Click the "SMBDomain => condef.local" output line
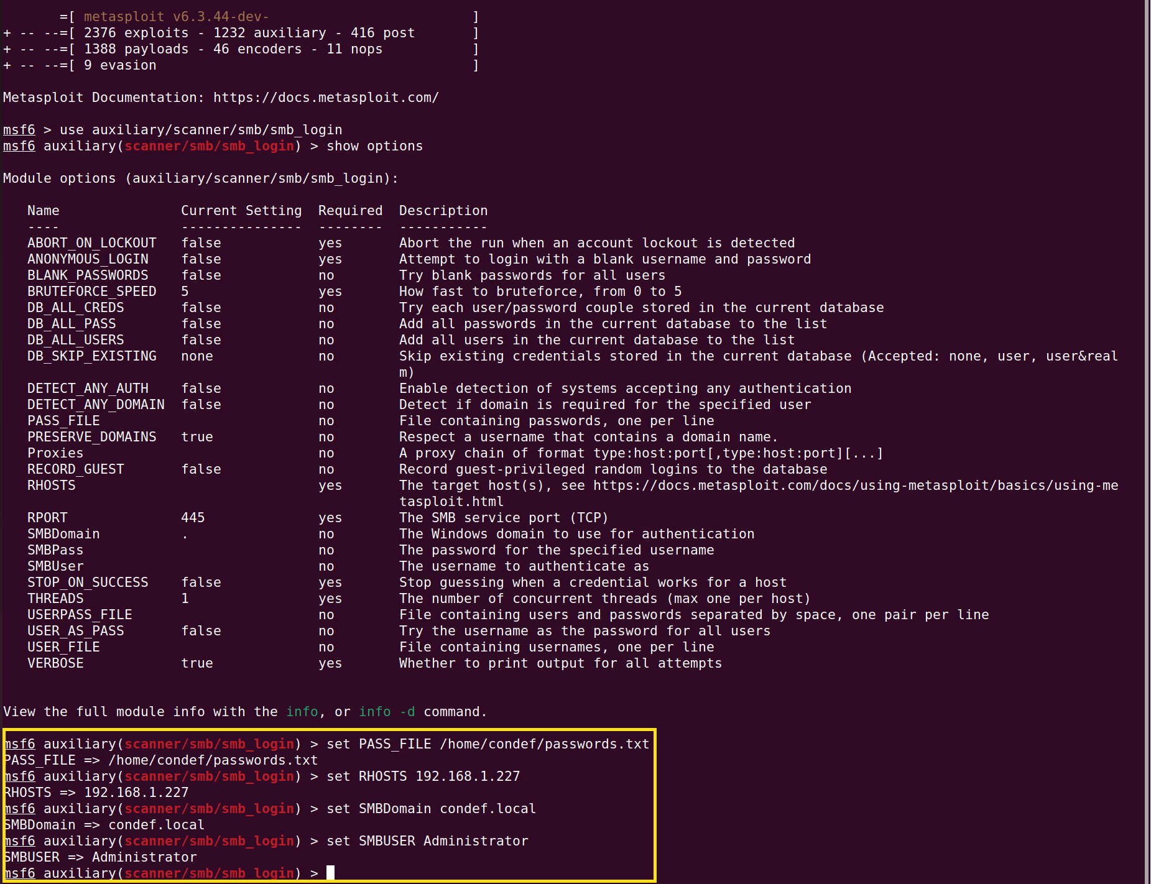This screenshot has height=884, width=1151. (104, 825)
